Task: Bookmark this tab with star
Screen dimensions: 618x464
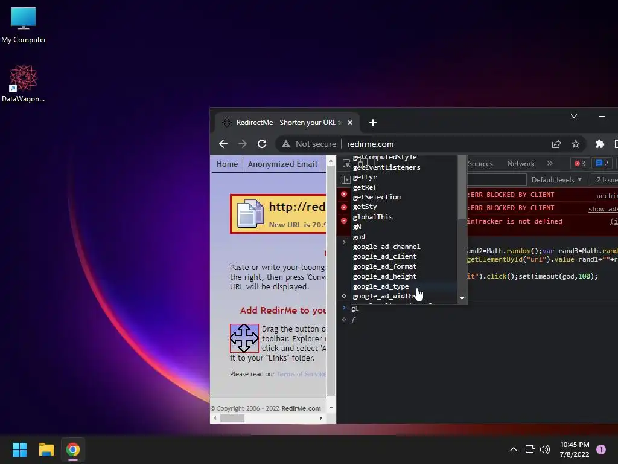Action: pyautogui.click(x=576, y=144)
